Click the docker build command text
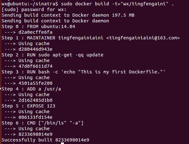 point(117,4)
